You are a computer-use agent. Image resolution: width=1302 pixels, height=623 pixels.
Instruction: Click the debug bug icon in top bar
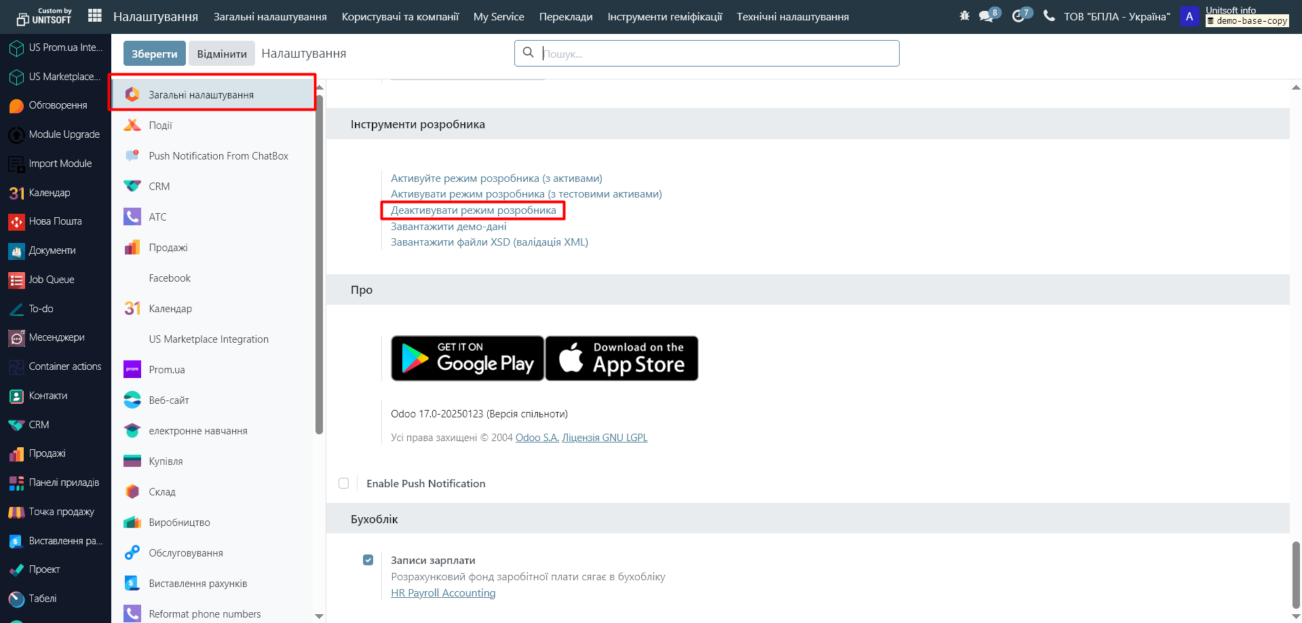(964, 16)
